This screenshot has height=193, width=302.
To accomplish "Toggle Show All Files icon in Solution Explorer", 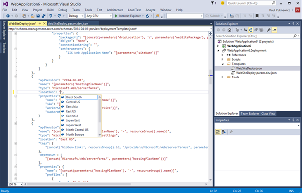I will [261, 30].
